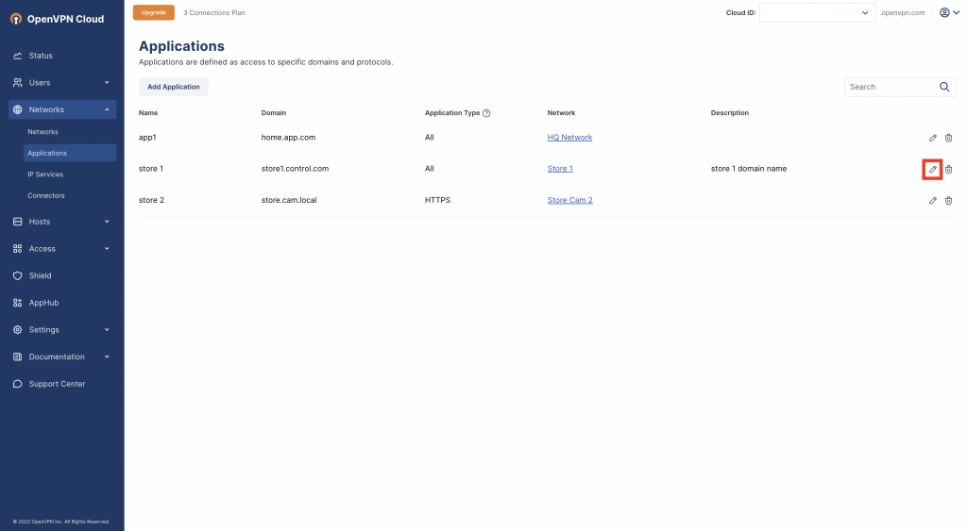Click the OpenVPN Cloud logo icon
The width and height of the screenshot is (967, 531).
tap(16, 19)
